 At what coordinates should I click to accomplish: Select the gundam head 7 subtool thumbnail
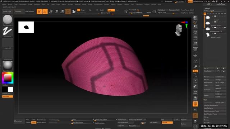point(208,34)
